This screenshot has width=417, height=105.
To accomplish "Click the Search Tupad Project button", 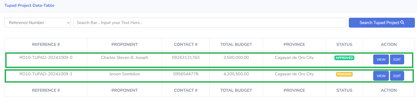I will (382, 23).
